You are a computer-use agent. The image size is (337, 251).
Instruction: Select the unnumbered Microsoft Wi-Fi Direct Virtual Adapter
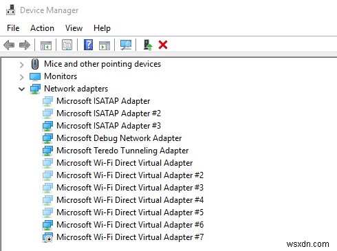[x=124, y=163]
